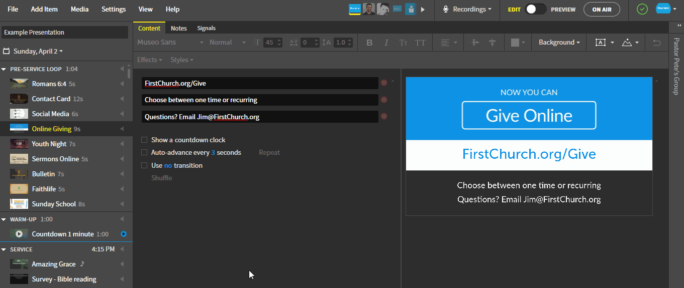Open the Help menu
This screenshot has height=288, width=684.
pos(172,9)
